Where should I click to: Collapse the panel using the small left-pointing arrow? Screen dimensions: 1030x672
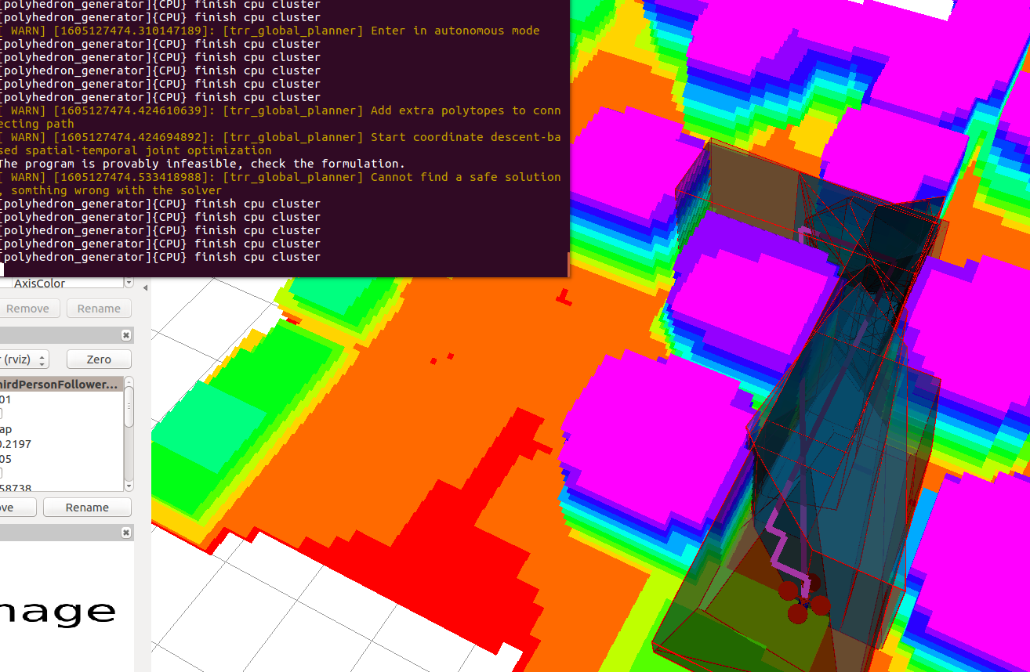pyautogui.click(x=145, y=288)
